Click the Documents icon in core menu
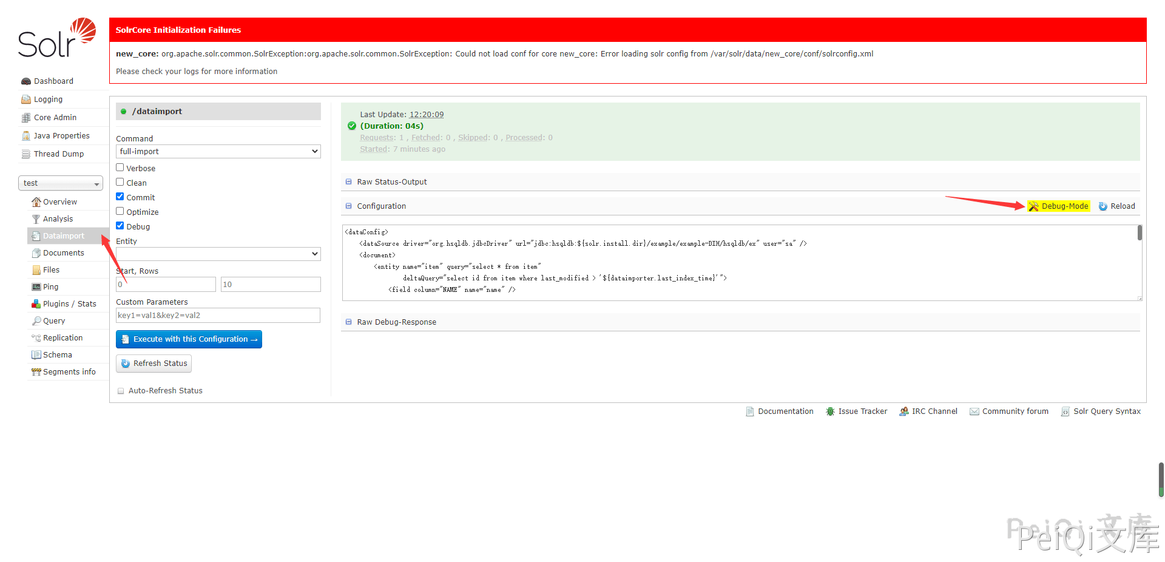Viewport: 1165px width, 562px height. click(x=36, y=253)
